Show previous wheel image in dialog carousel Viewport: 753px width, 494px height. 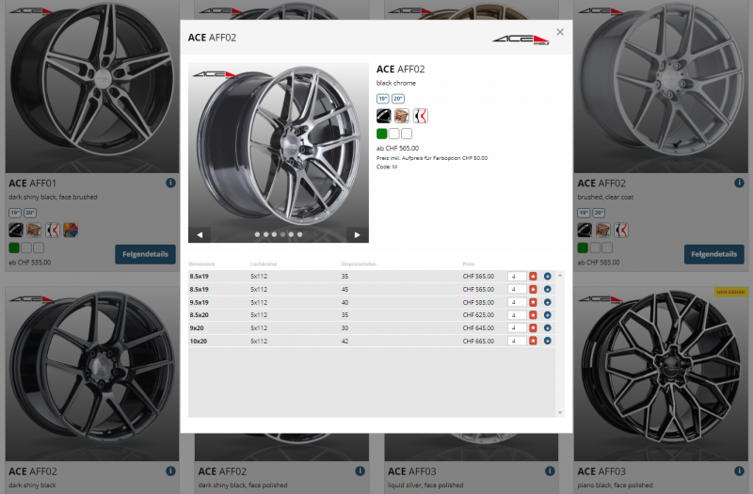(200, 234)
